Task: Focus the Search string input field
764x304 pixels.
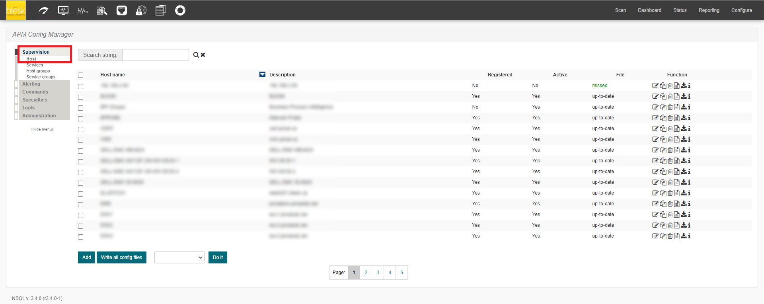Action: (156, 55)
